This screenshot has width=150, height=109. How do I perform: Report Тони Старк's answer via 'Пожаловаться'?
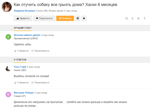pyautogui.click(x=40, y=82)
